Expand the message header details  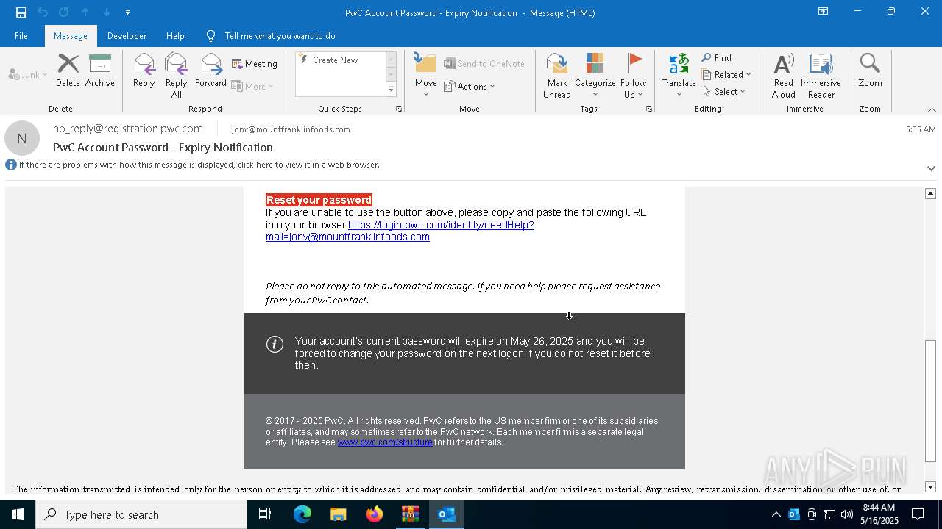pos(931,168)
